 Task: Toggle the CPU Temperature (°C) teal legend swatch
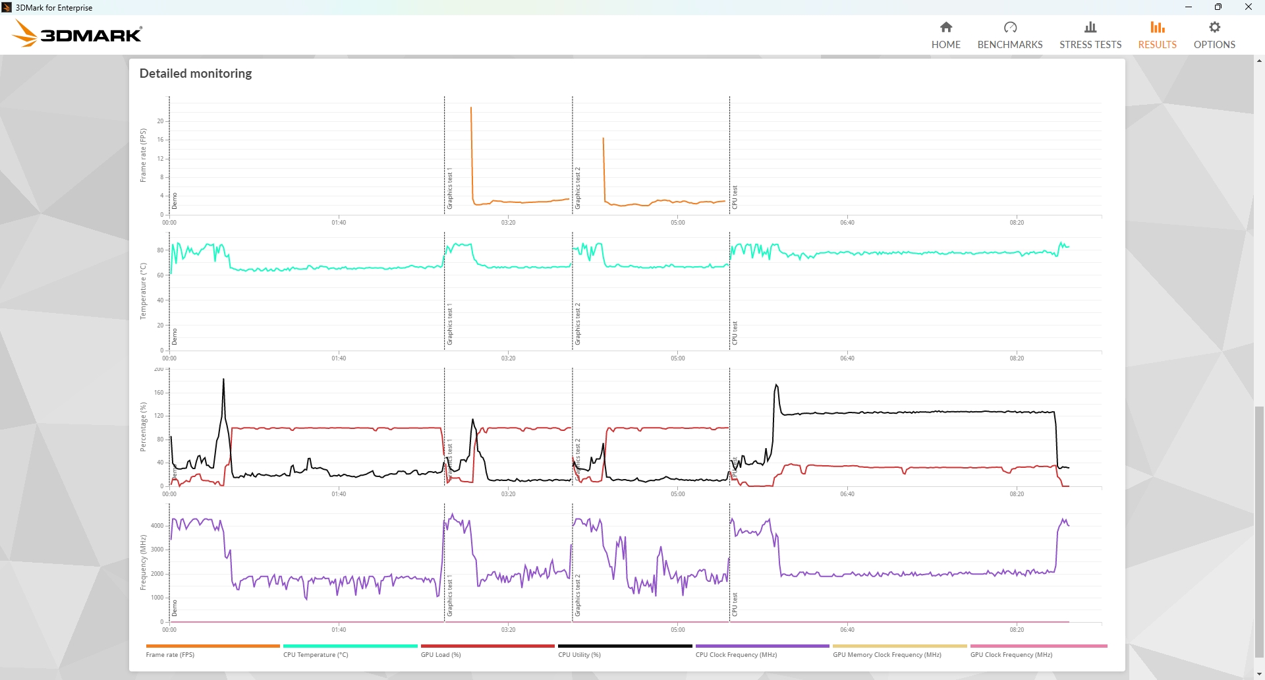[350, 646]
